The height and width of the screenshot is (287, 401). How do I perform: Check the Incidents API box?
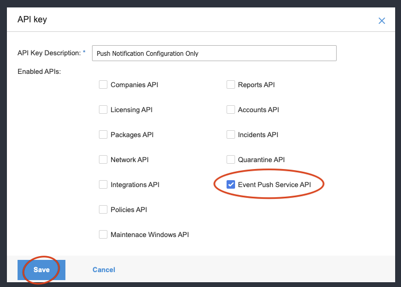[231, 134]
